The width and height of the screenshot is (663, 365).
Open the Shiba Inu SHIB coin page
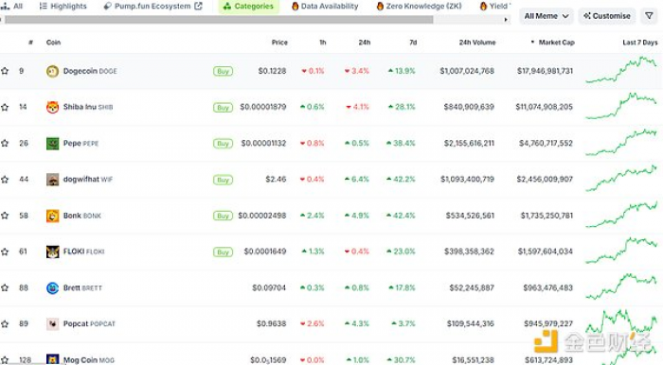pyautogui.click(x=88, y=107)
